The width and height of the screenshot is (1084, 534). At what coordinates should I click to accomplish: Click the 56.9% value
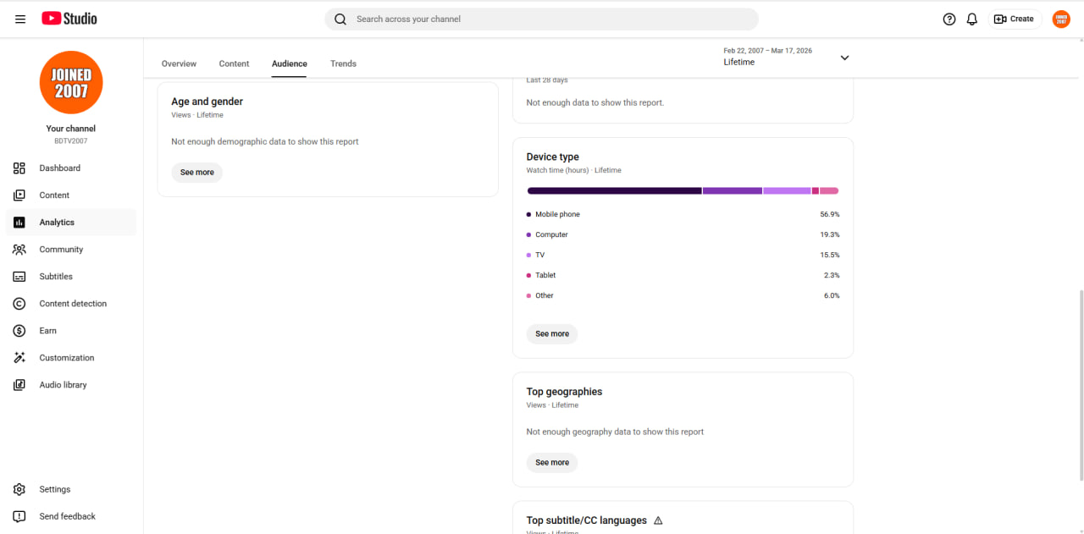click(x=830, y=215)
